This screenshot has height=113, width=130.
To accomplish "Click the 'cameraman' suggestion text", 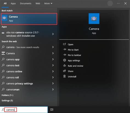I will coord(13,90).
